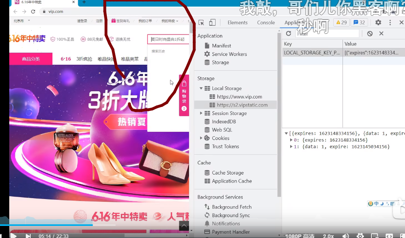Click the 请登录 login link
The width and height of the screenshot is (405, 238).
point(82,21)
